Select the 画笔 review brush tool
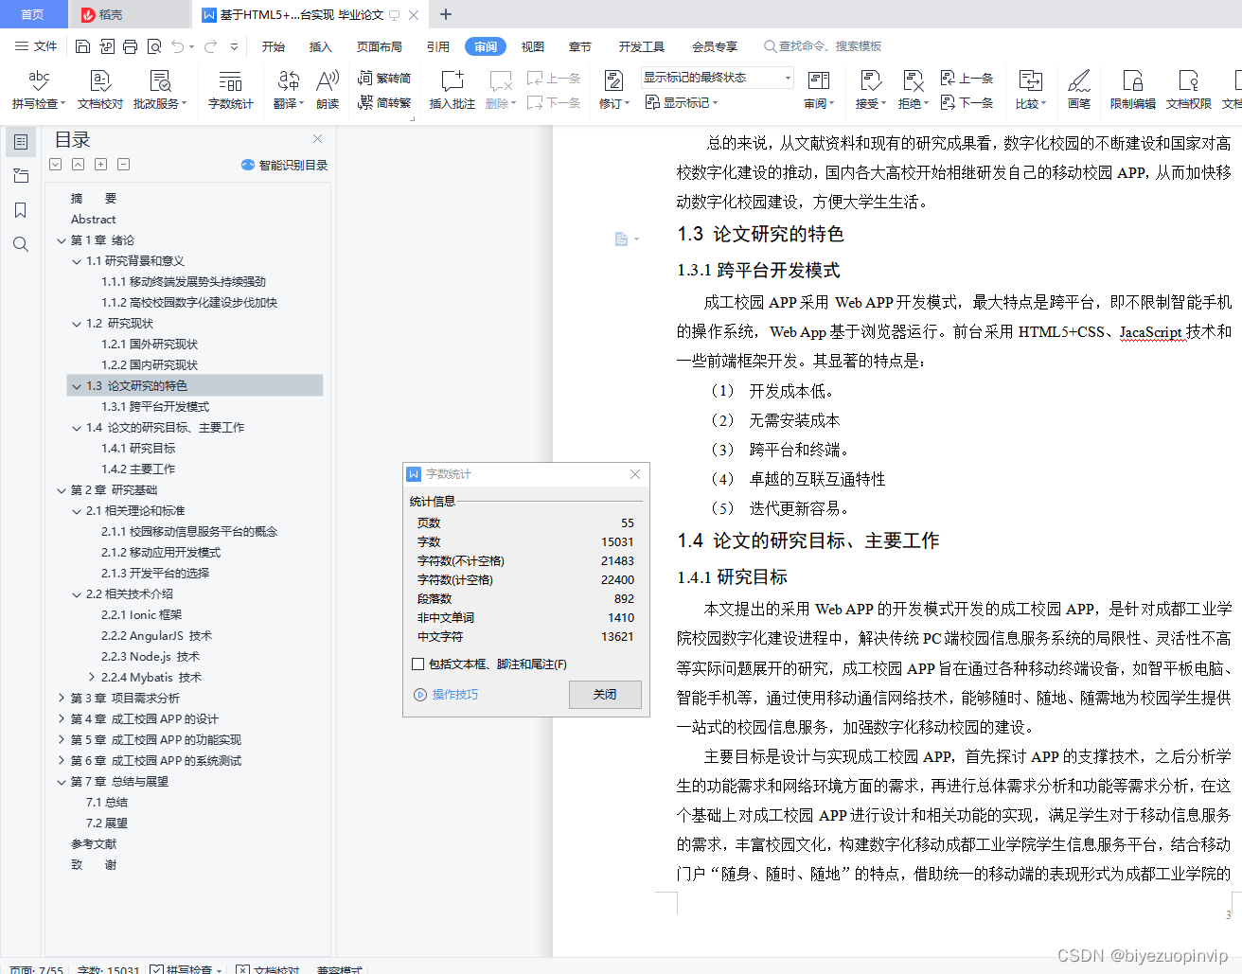 [x=1080, y=90]
